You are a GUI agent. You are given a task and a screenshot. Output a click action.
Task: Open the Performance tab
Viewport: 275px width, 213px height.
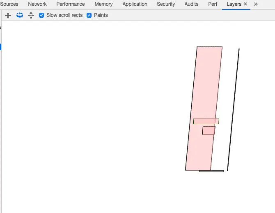point(71,4)
